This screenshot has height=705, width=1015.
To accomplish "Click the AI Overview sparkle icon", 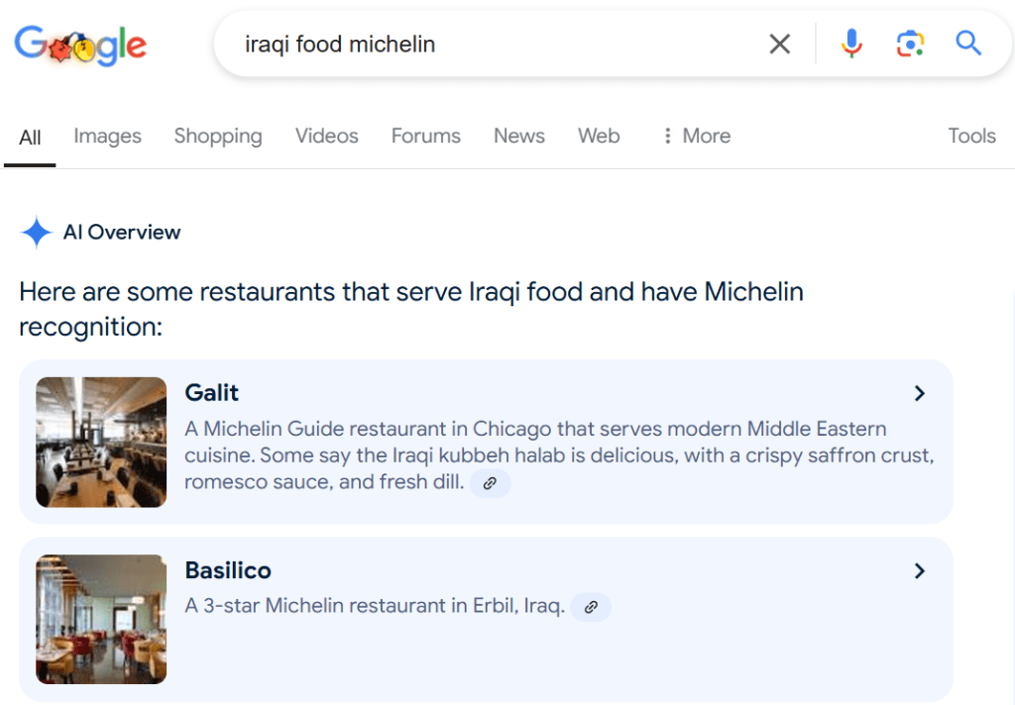I will [37, 233].
